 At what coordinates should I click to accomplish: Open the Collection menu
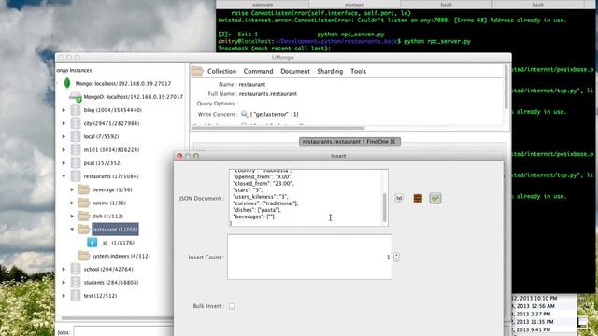221,71
